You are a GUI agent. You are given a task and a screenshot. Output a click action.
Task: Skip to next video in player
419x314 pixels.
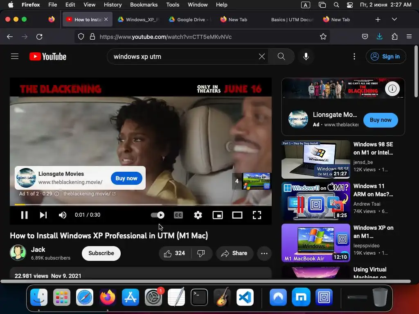[43, 215]
